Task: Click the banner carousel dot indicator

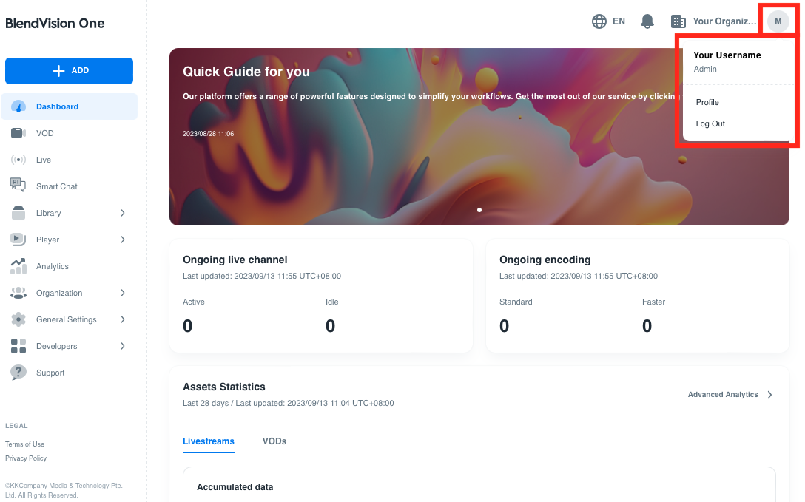Action: point(479,210)
